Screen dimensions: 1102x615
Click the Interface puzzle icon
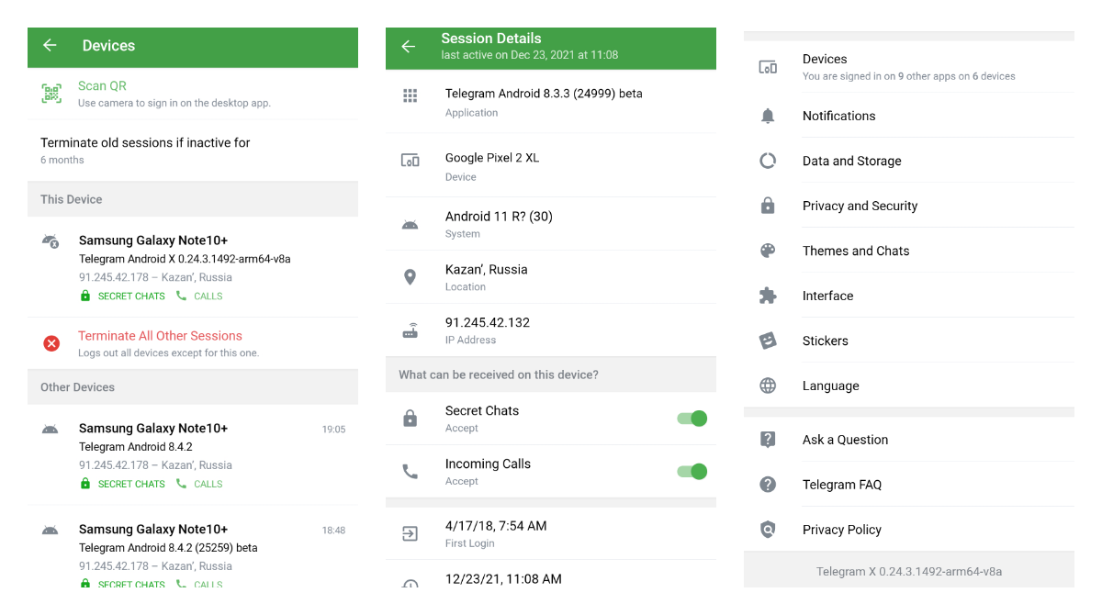click(768, 296)
